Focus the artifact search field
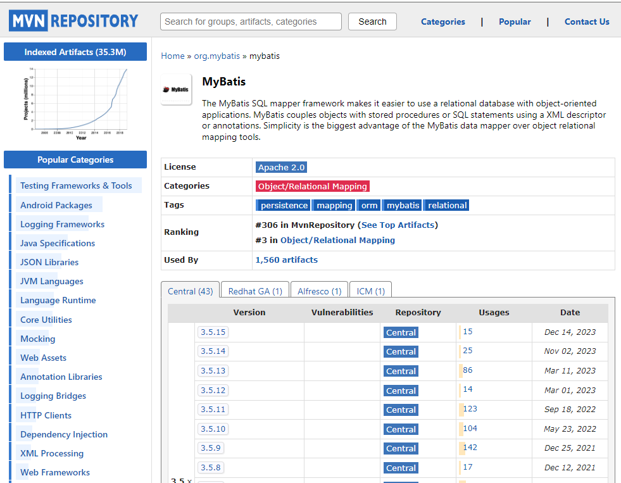Screen dimensions: 621x483 point(251,22)
